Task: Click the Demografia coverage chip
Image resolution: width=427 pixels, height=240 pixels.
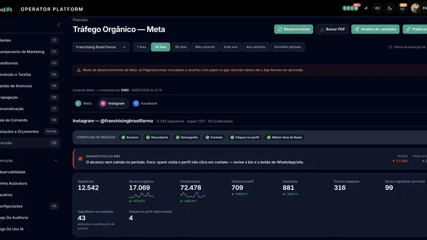Action: (x=187, y=137)
